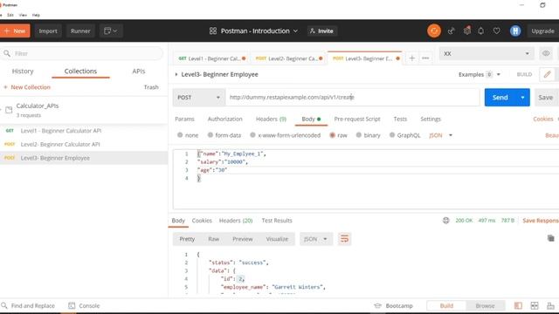This screenshot has width=559, height=314.
Task: Open the Send button dropdown arrow
Action: click(522, 97)
